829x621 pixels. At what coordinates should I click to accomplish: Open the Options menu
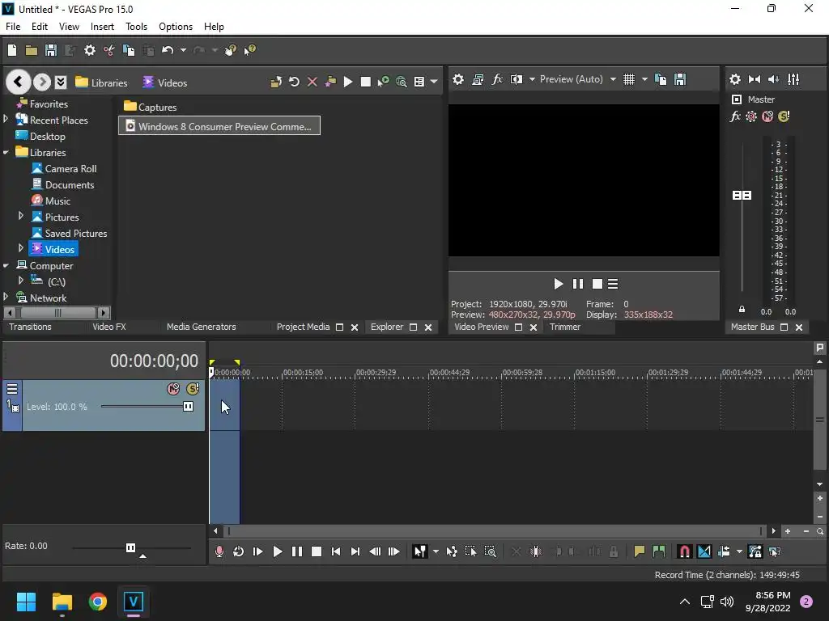(176, 27)
